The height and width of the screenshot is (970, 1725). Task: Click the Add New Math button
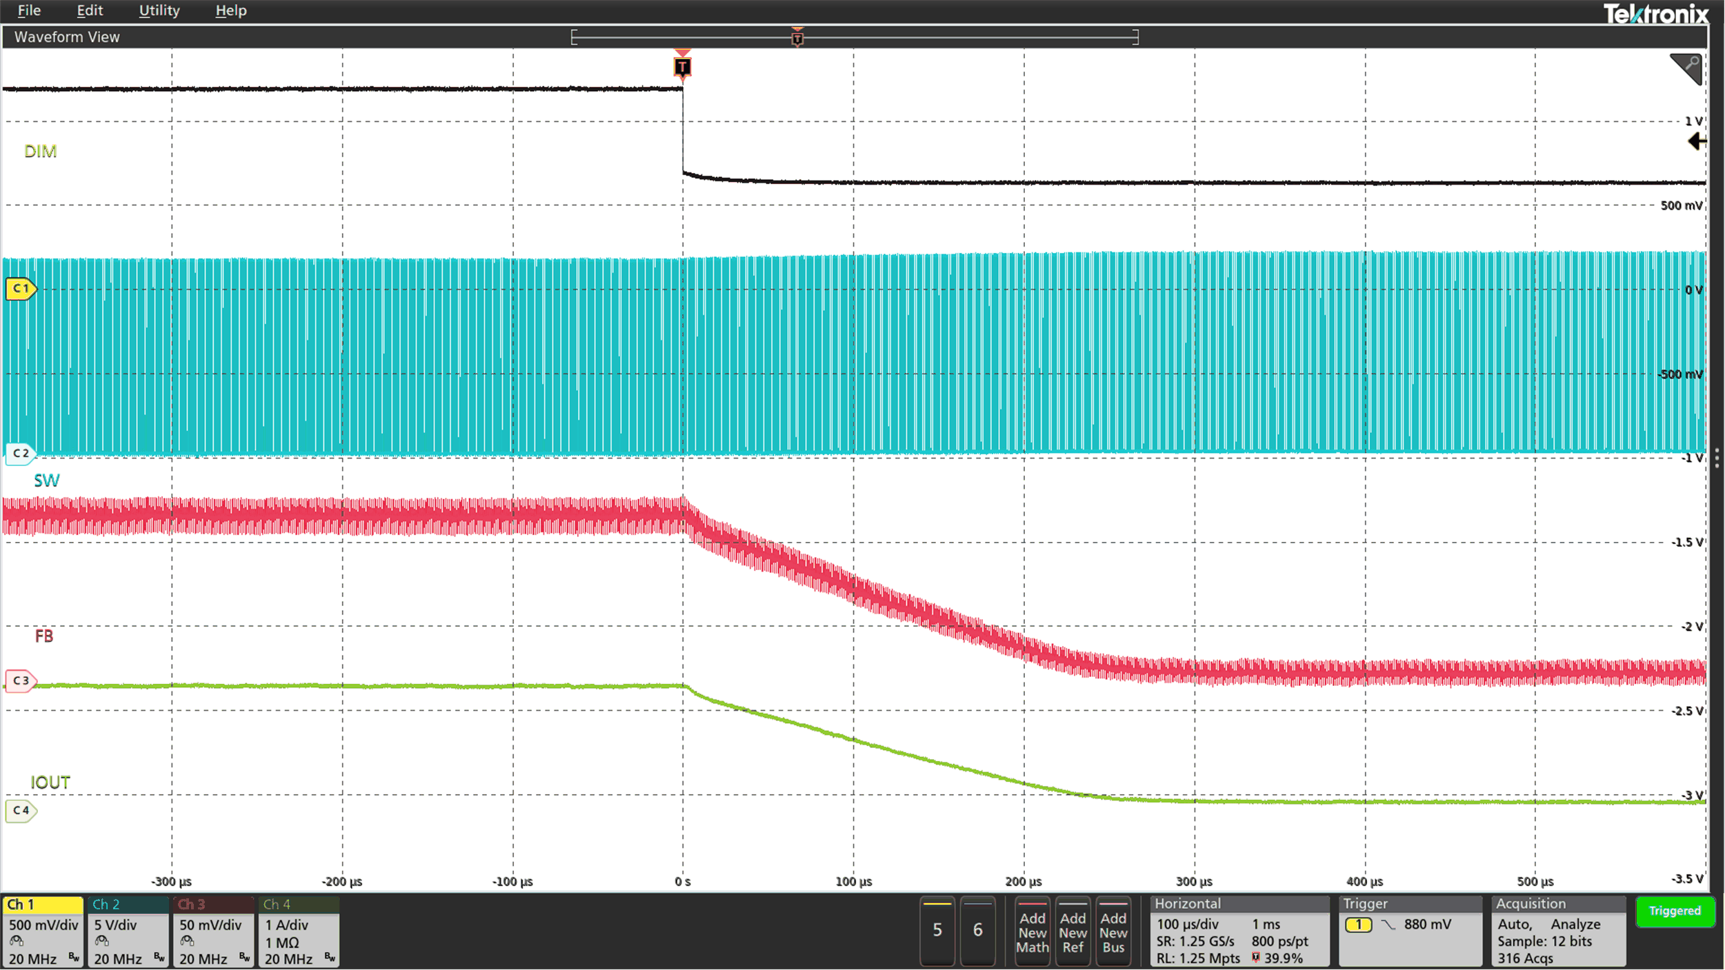coord(1033,932)
